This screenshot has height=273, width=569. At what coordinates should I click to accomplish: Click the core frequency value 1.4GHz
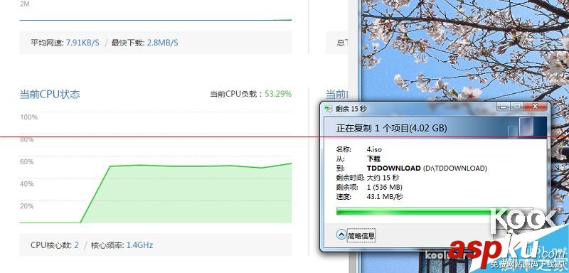(139, 245)
